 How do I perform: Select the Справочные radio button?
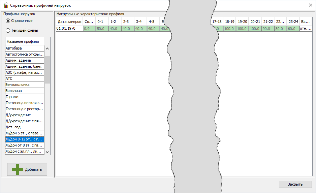click(x=8, y=21)
